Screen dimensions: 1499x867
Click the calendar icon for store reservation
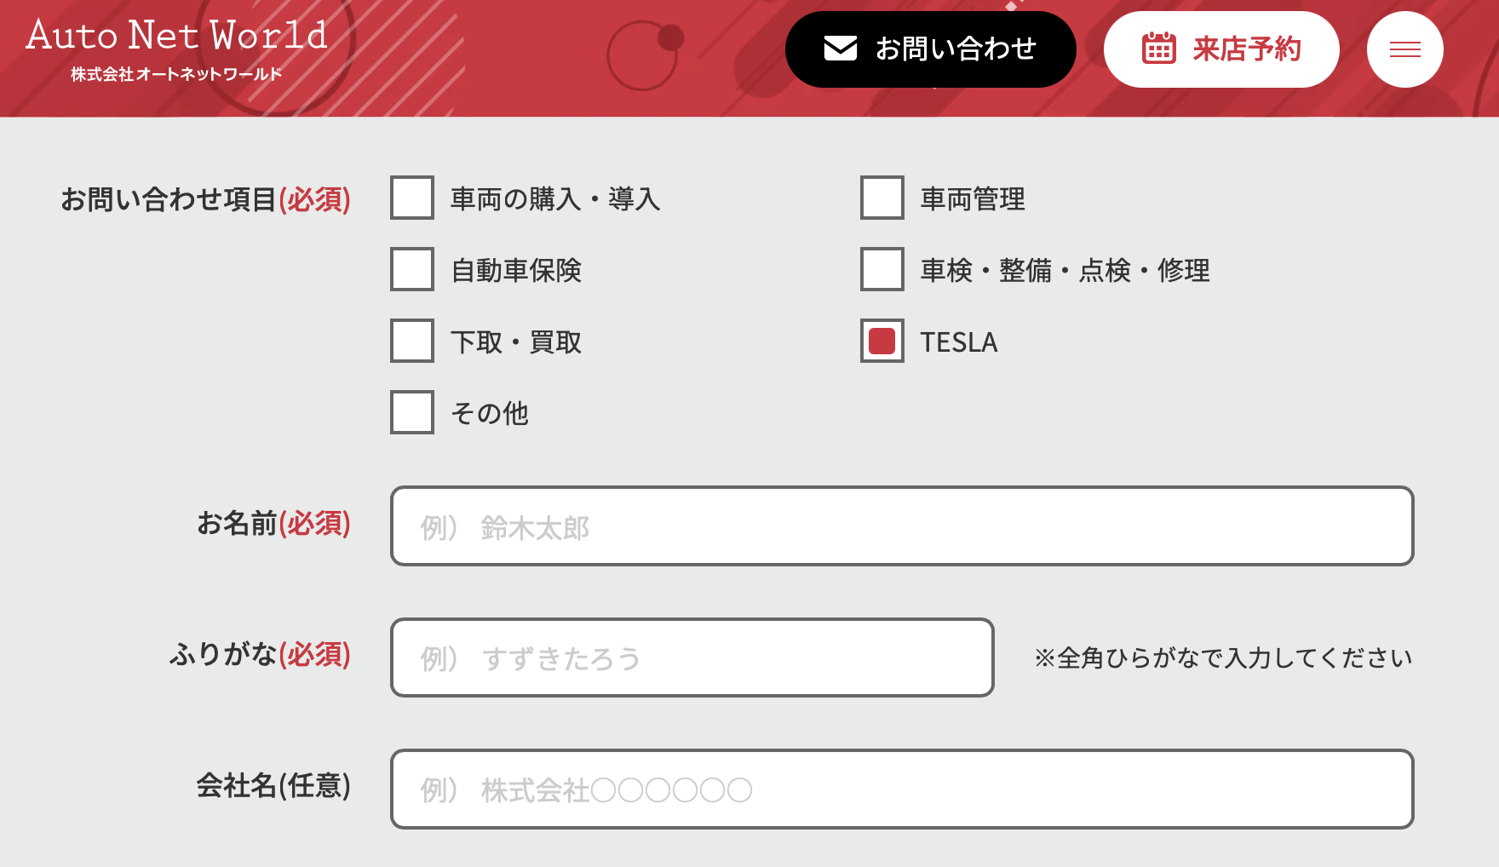coord(1158,49)
